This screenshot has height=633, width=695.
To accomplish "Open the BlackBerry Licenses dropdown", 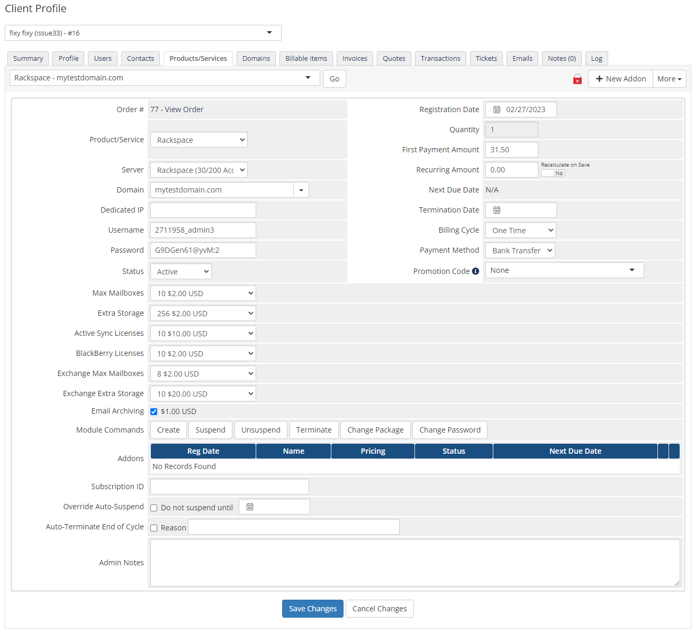I will click(203, 353).
